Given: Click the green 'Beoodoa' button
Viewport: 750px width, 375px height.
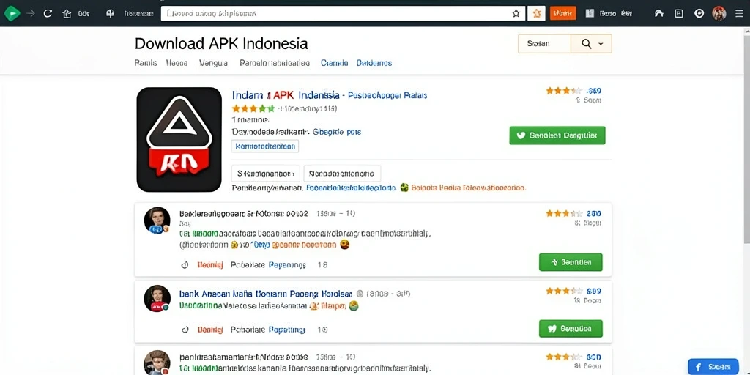Looking at the screenshot, I should coord(571,329).
